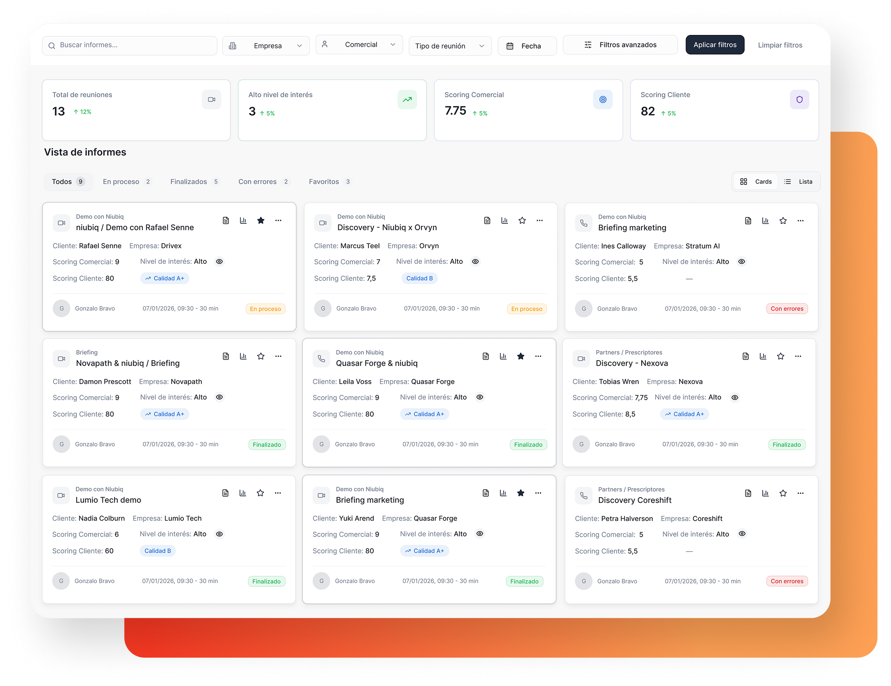Select Cards view button
Image resolution: width=891 pixels, height=686 pixels.
point(756,182)
